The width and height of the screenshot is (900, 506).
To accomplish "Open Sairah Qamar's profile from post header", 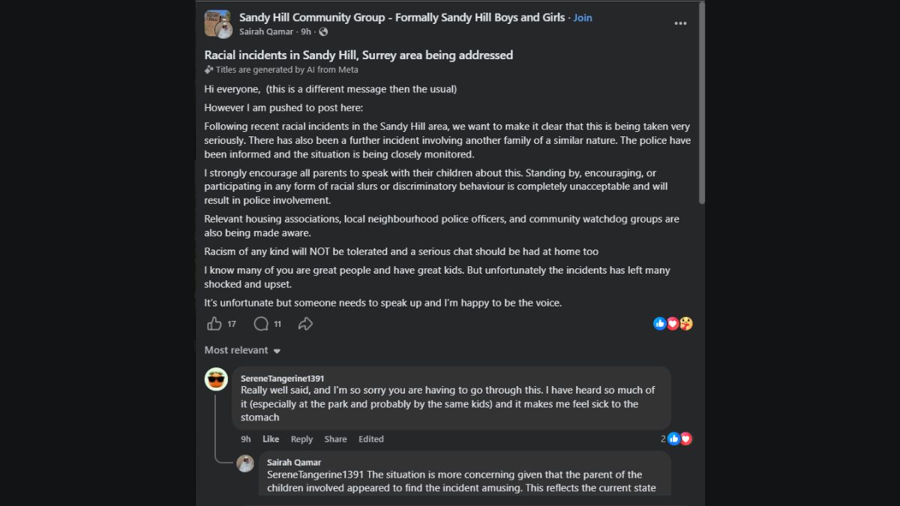I will click(266, 31).
